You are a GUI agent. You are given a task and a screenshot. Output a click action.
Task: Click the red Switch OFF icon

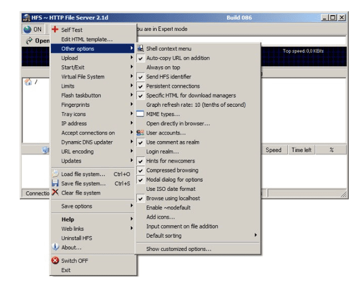click(55, 260)
